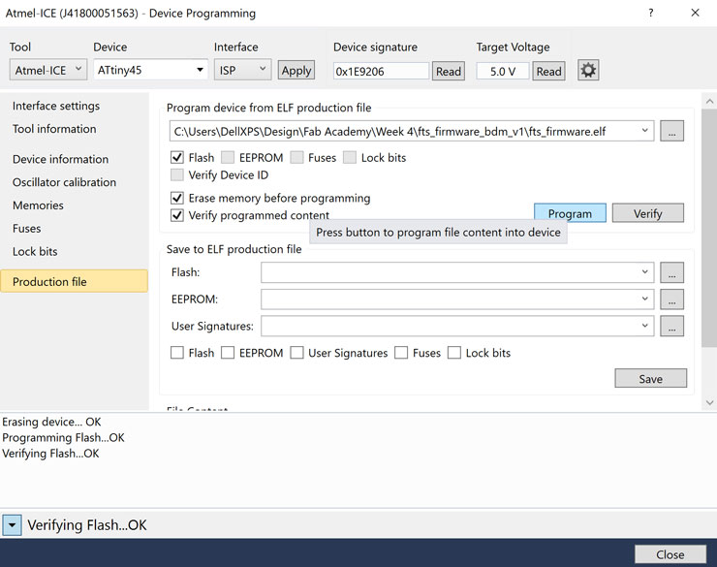Expand the ELF file path dropdown
The height and width of the screenshot is (567, 717).
point(644,131)
